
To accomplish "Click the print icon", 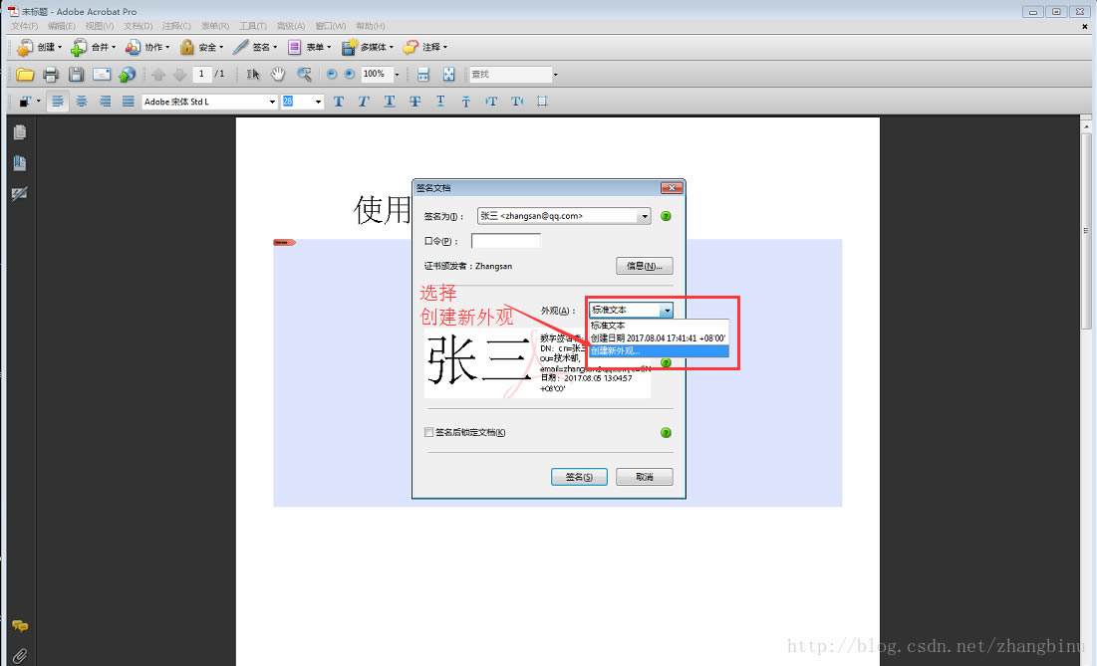I will [51, 74].
